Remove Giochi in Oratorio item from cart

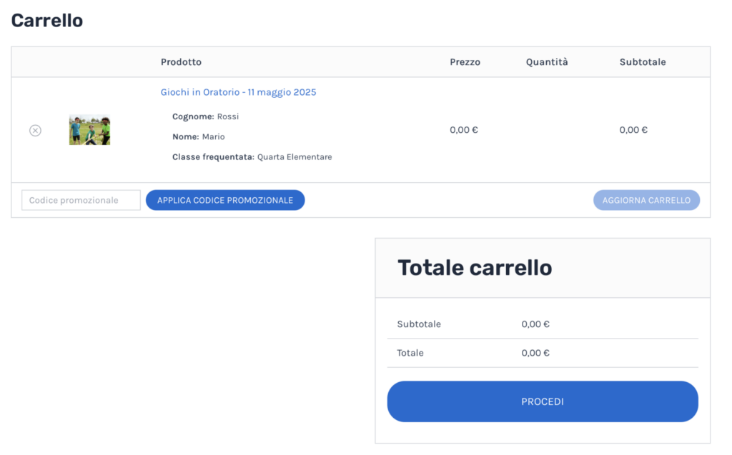[35, 130]
